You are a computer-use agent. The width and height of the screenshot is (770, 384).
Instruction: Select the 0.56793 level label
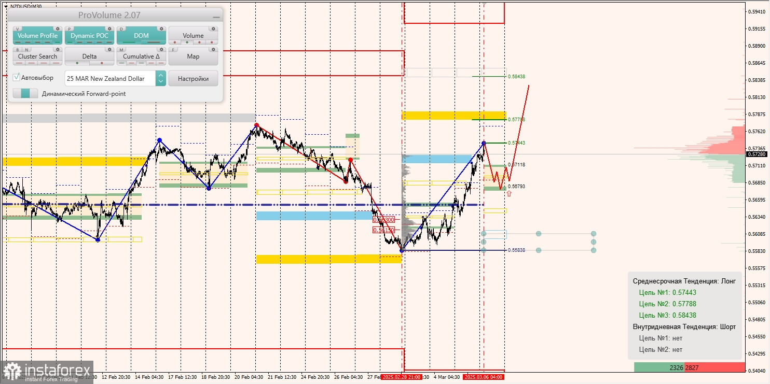coord(516,186)
